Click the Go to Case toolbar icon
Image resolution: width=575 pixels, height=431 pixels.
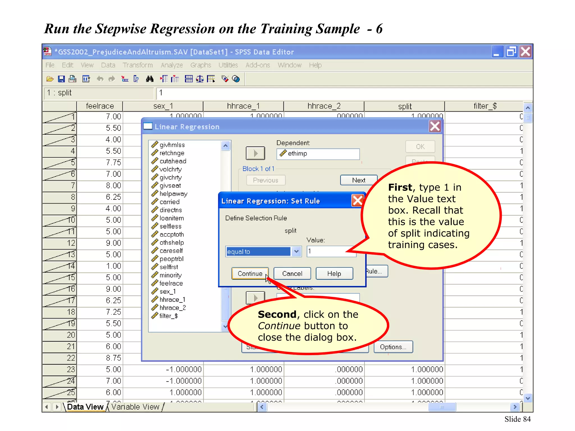(x=125, y=79)
